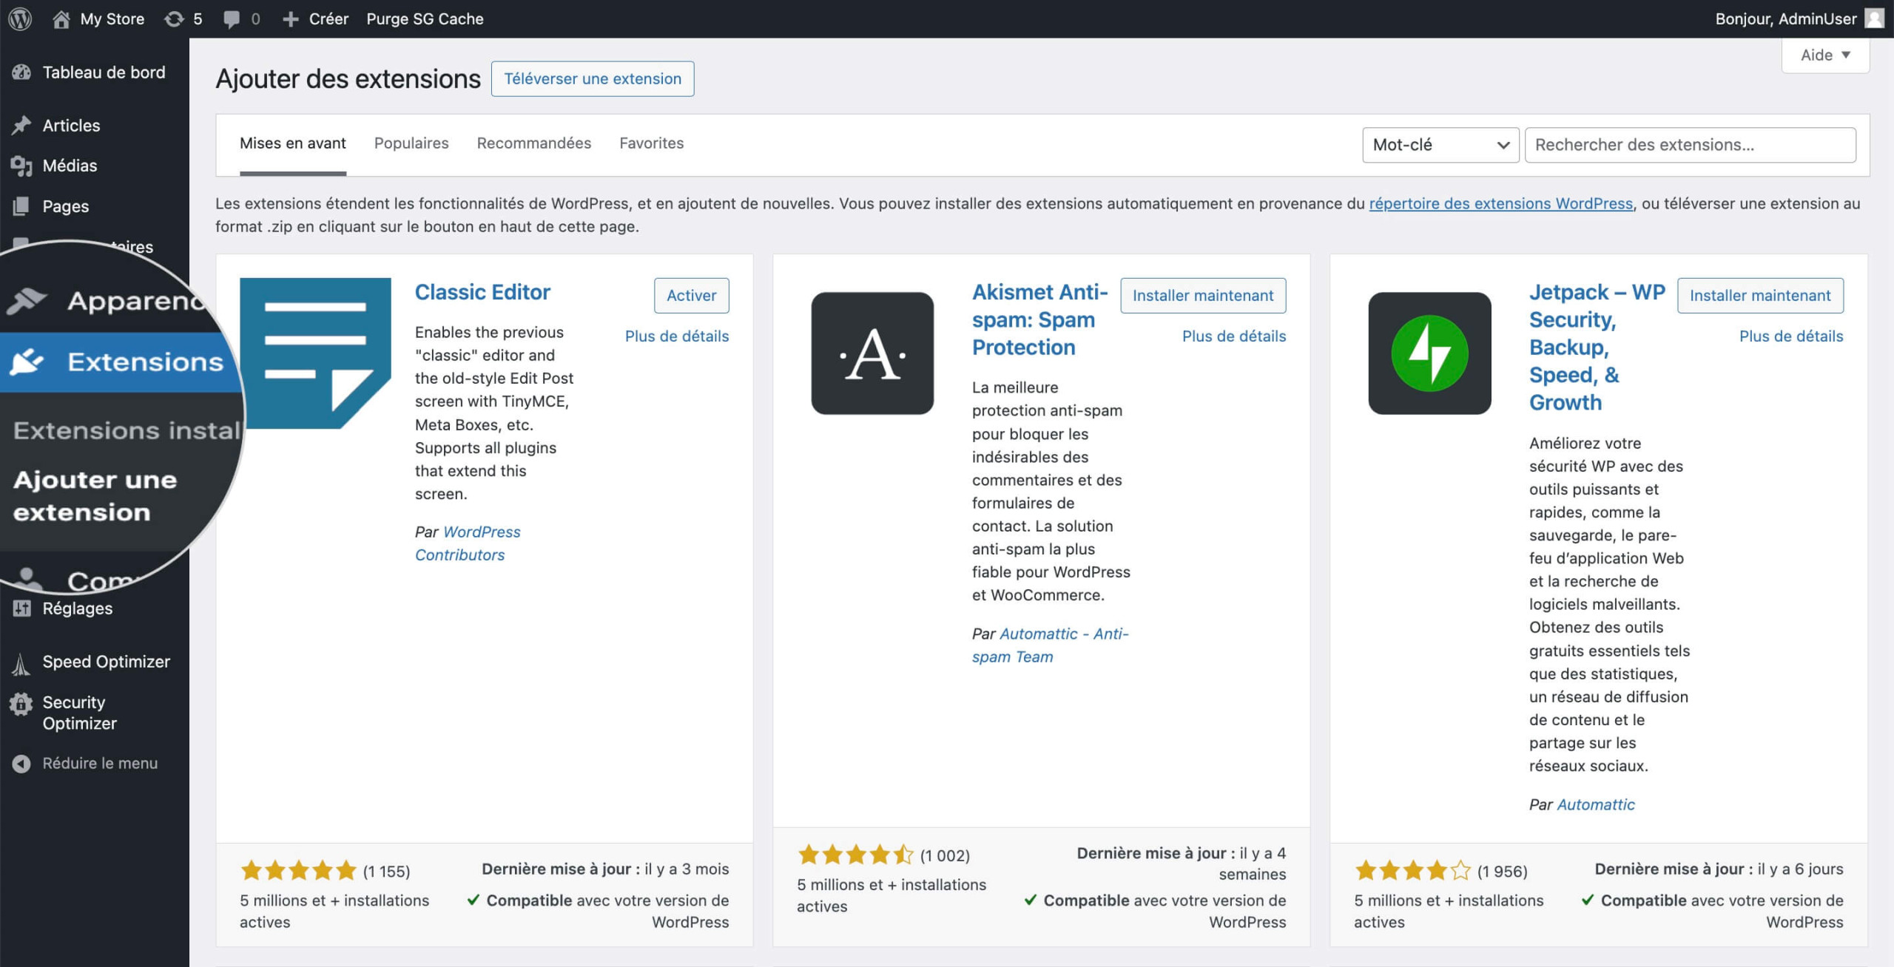Select Ajouter une extension submenu item
Viewport: 1894px width, 967px height.
point(95,496)
